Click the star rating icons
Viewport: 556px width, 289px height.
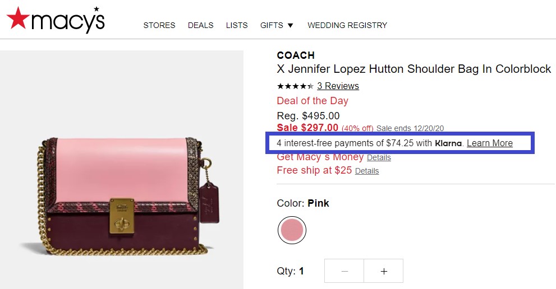(295, 86)
